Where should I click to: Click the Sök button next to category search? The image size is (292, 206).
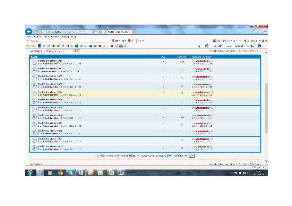tap(76, 51)
